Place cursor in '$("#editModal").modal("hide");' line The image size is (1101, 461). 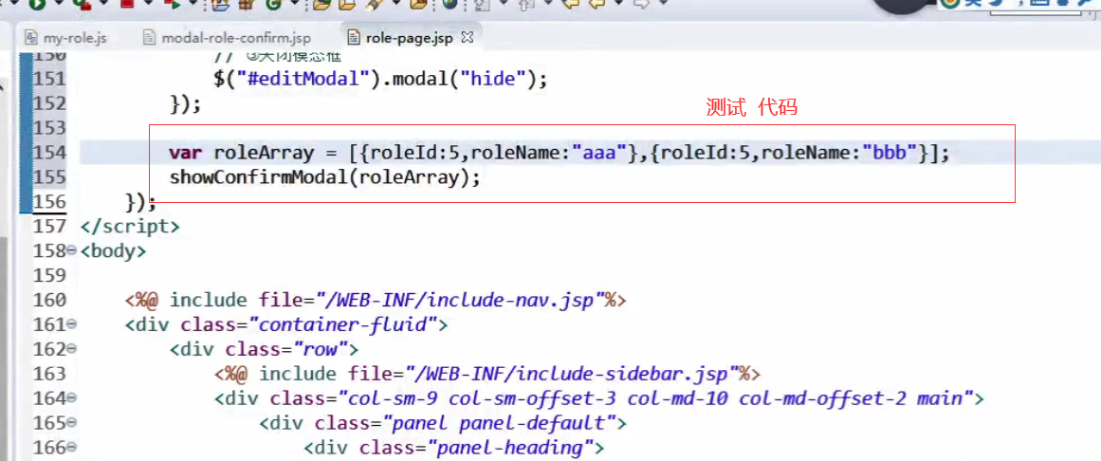tap(380, 79)
